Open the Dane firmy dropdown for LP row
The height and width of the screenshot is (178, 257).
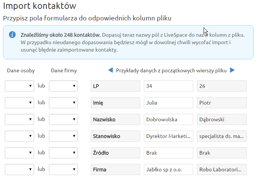tap(63, 86)
